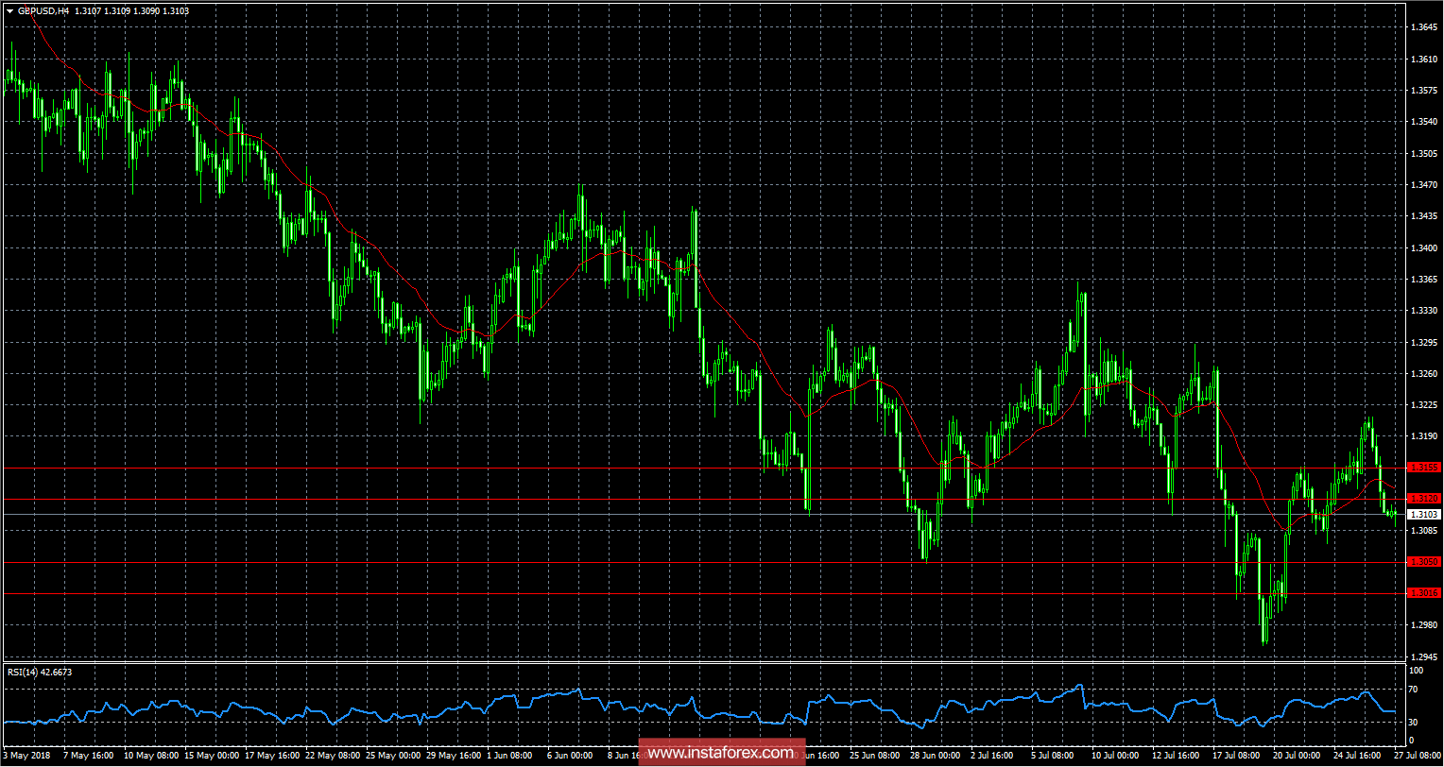Click the 1.3085 price axis value
1444x767 pixels.
click(1423, 531)
